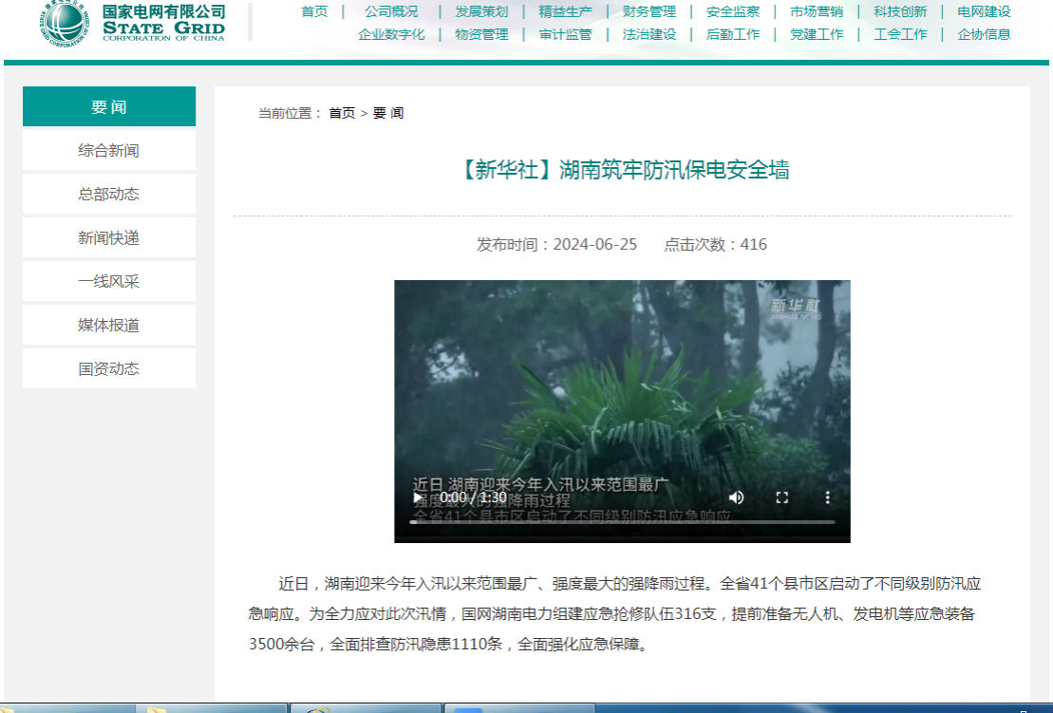Screen dimensions: 1053x713
Task: Click the video time display 0:00 / 1:30
Action: (x=474, y=497)
